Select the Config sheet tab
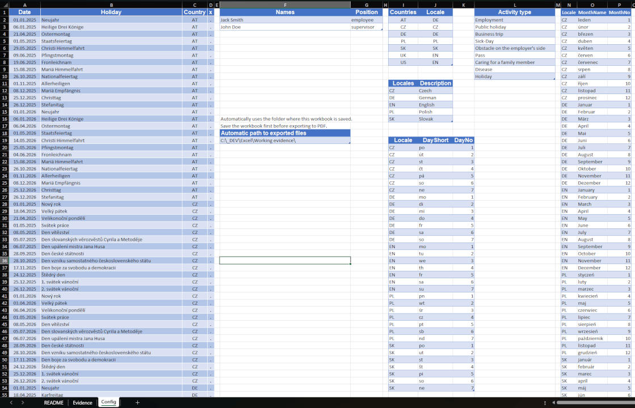The height and width of the screenshot is (408, 635). point(108,402)
